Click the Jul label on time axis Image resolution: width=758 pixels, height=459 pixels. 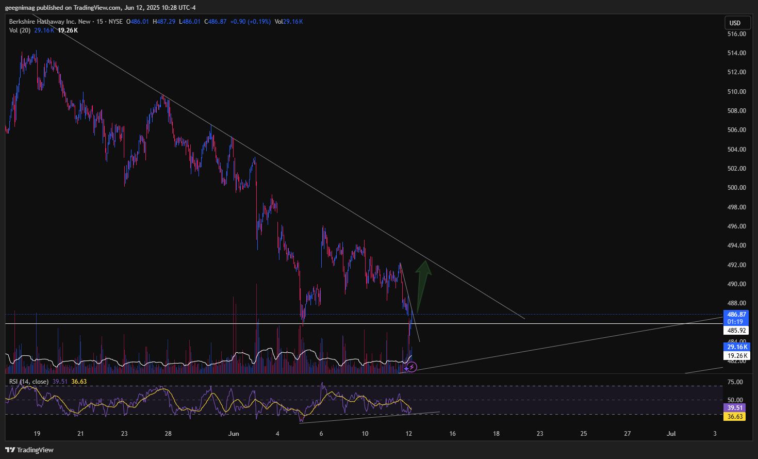click(x=671, y=434)
